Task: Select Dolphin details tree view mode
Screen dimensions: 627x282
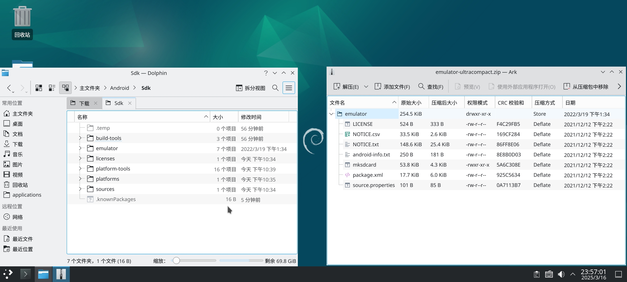Action: tap(65, 88)
